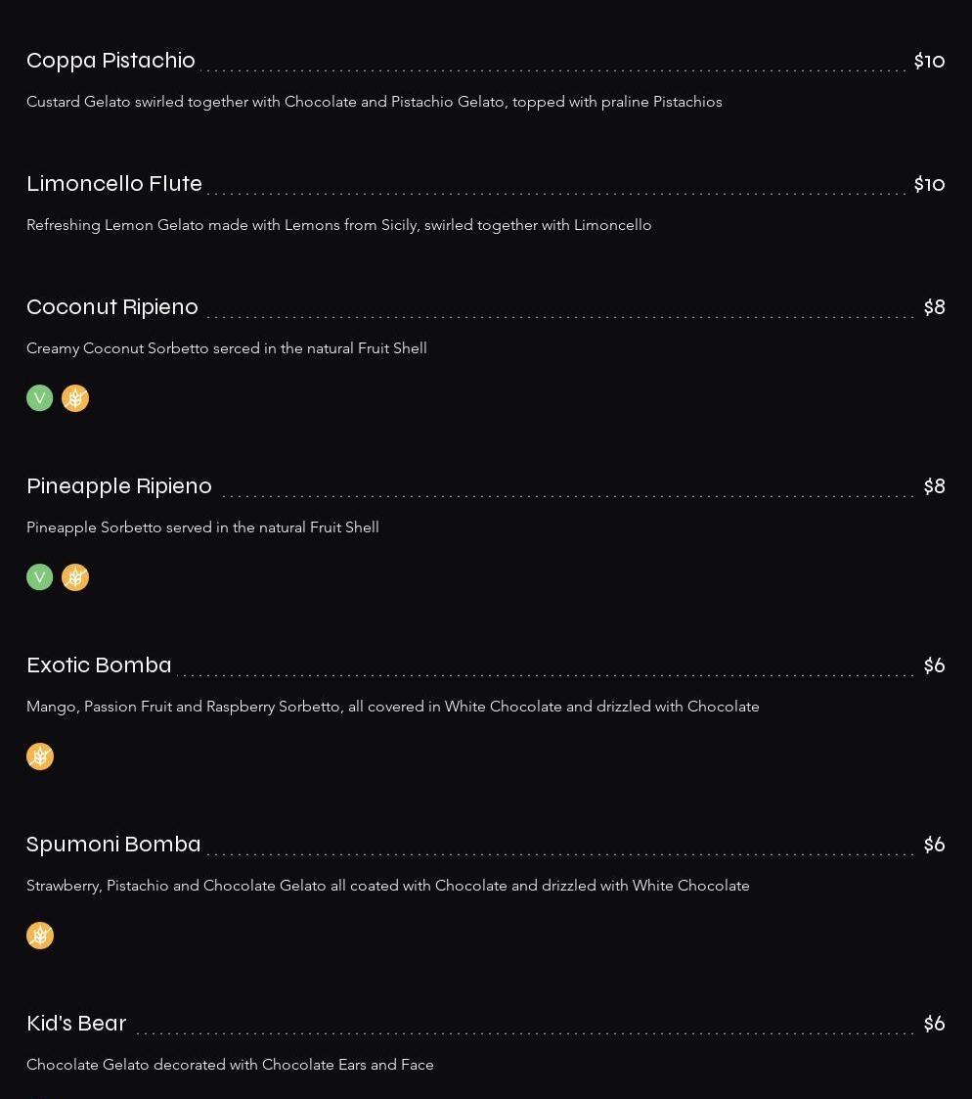The width and height of the screenshot is (972, 1099).
Task: Open the Pineapple Ripieno item title
Action: click(119, 486)
